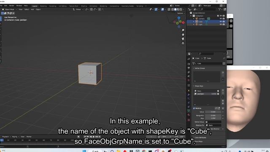Open Global transform orientation dropdown
Screen dimensions: 270x152
click(78, 9)
